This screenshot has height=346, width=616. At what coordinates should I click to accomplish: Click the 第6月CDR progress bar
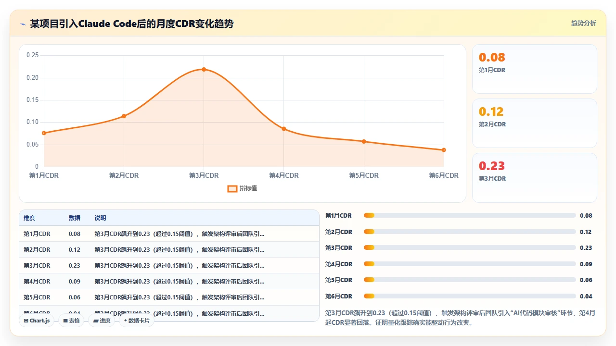coord(470,296)
